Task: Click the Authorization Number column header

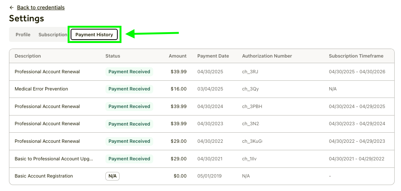Action: (x=267, y=56)
